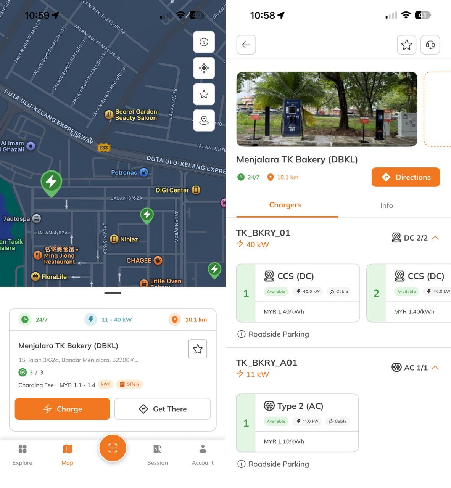This screenshot has width=451, height=488.
Task: Open the Explore tab
Action: click(23, 454)
